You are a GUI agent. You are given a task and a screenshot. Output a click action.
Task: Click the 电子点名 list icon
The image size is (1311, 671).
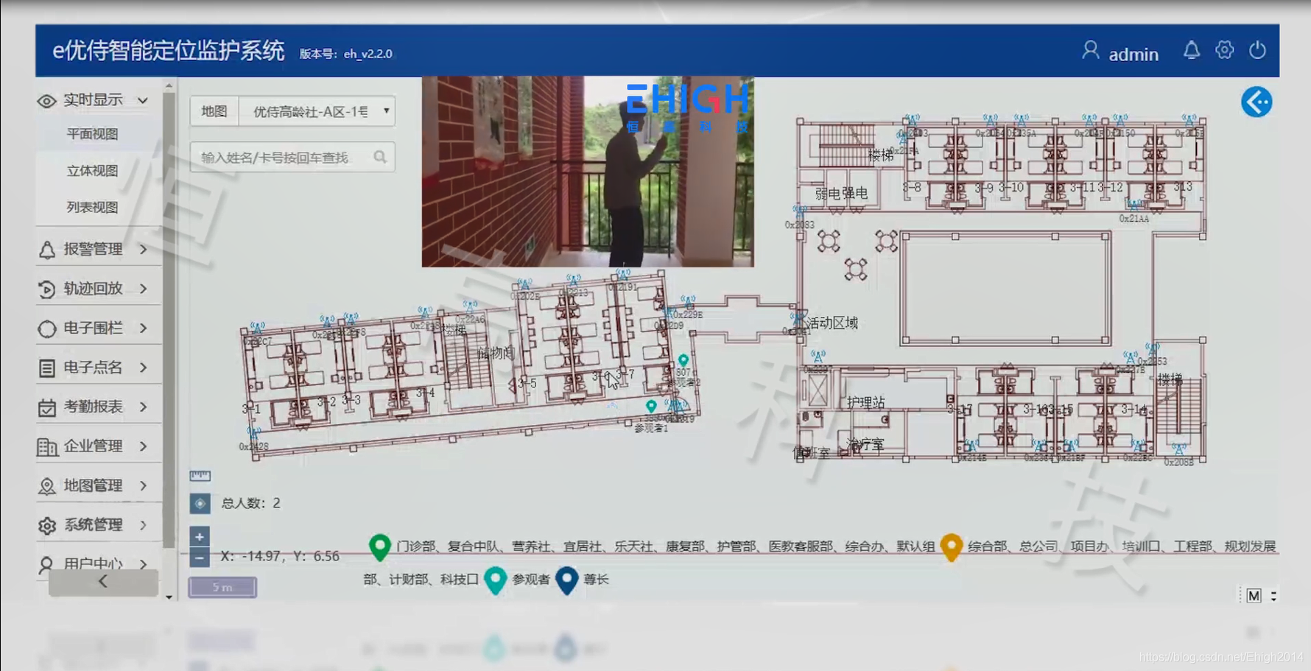tap(46, 368)
